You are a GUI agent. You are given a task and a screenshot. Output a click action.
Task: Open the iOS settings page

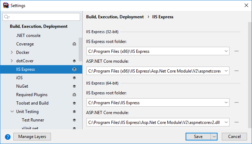coord(19,78)
